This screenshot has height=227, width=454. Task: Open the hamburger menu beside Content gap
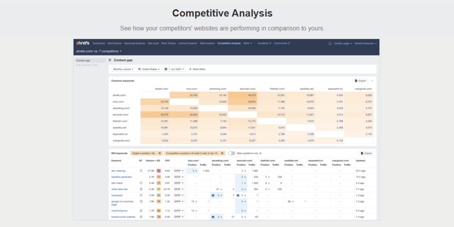[x=110, y=60]
